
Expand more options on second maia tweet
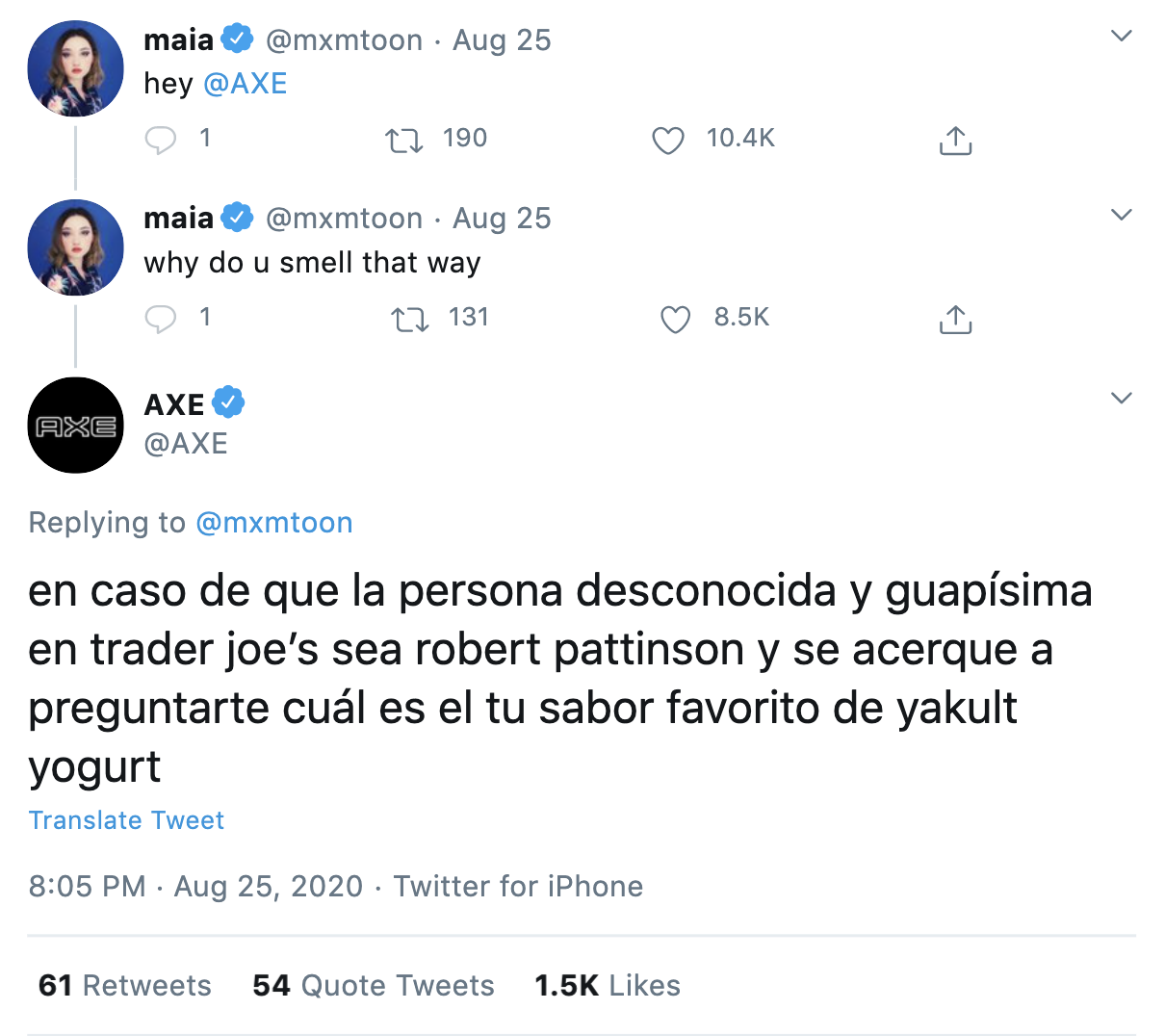(x=1121, y=215)
